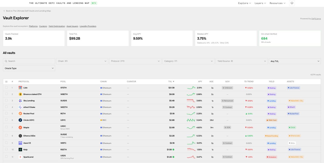The width and height of the screenshot is (324, 163).
Task: Open the DeFiLlama link
Action: (x=316, y=19)
